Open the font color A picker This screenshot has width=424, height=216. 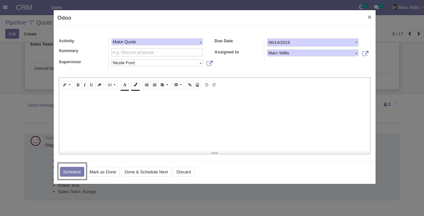pos(125,85)
